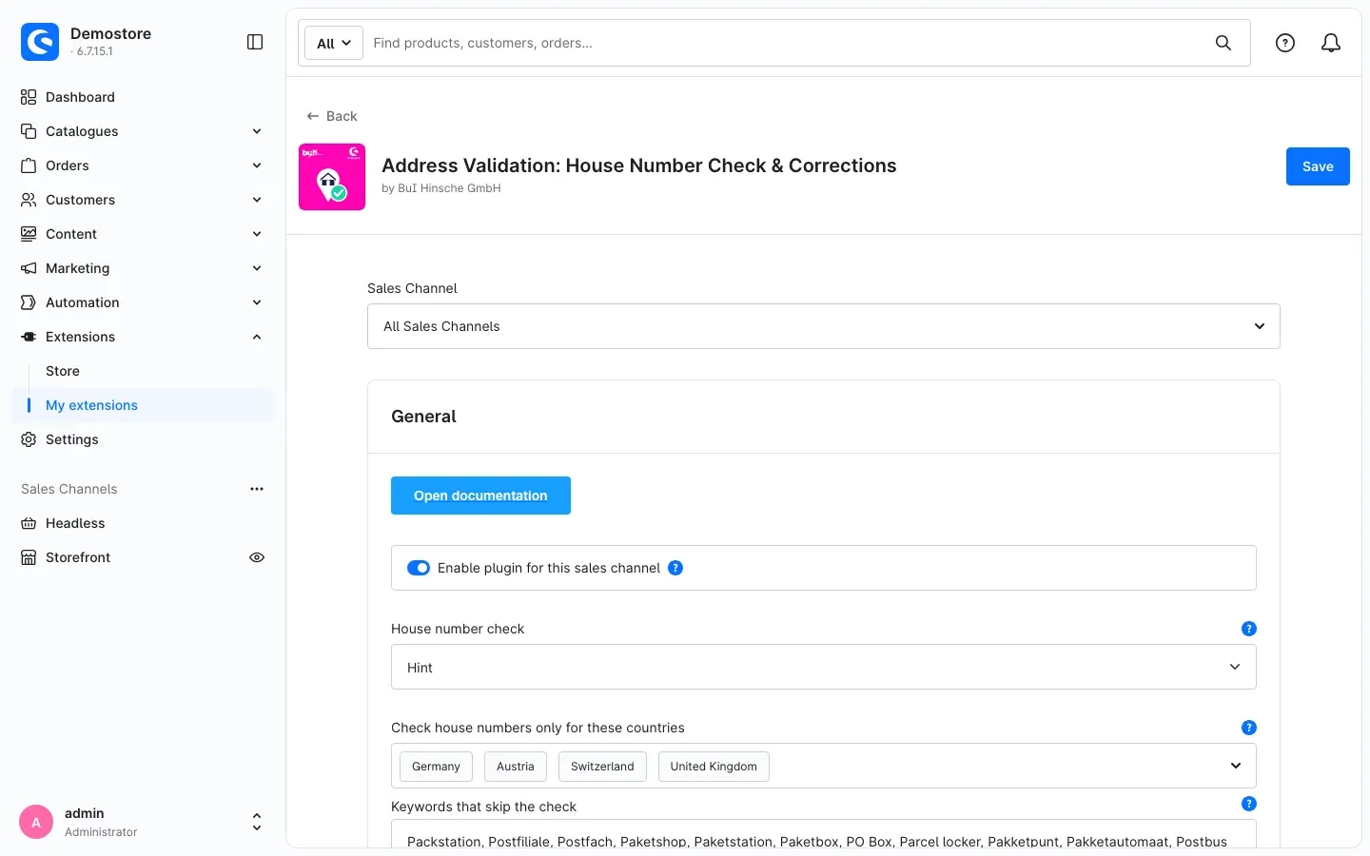The width and height of the screenshot is (1370, 856).
Task: Open the help circle icon
Action: (1285, 43)
